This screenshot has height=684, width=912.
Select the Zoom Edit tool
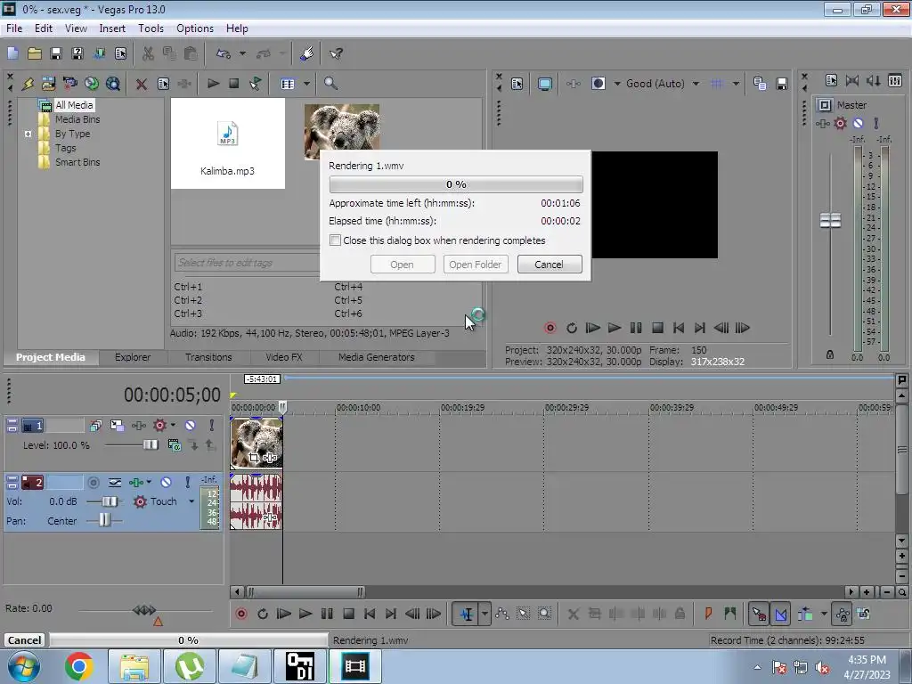544,614
